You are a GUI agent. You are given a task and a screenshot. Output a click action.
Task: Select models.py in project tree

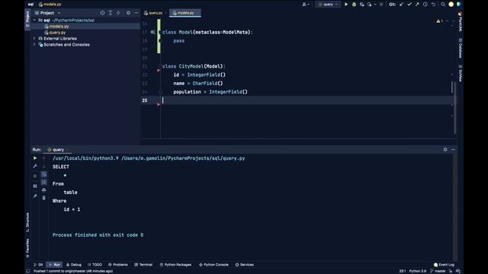[59, 27]
